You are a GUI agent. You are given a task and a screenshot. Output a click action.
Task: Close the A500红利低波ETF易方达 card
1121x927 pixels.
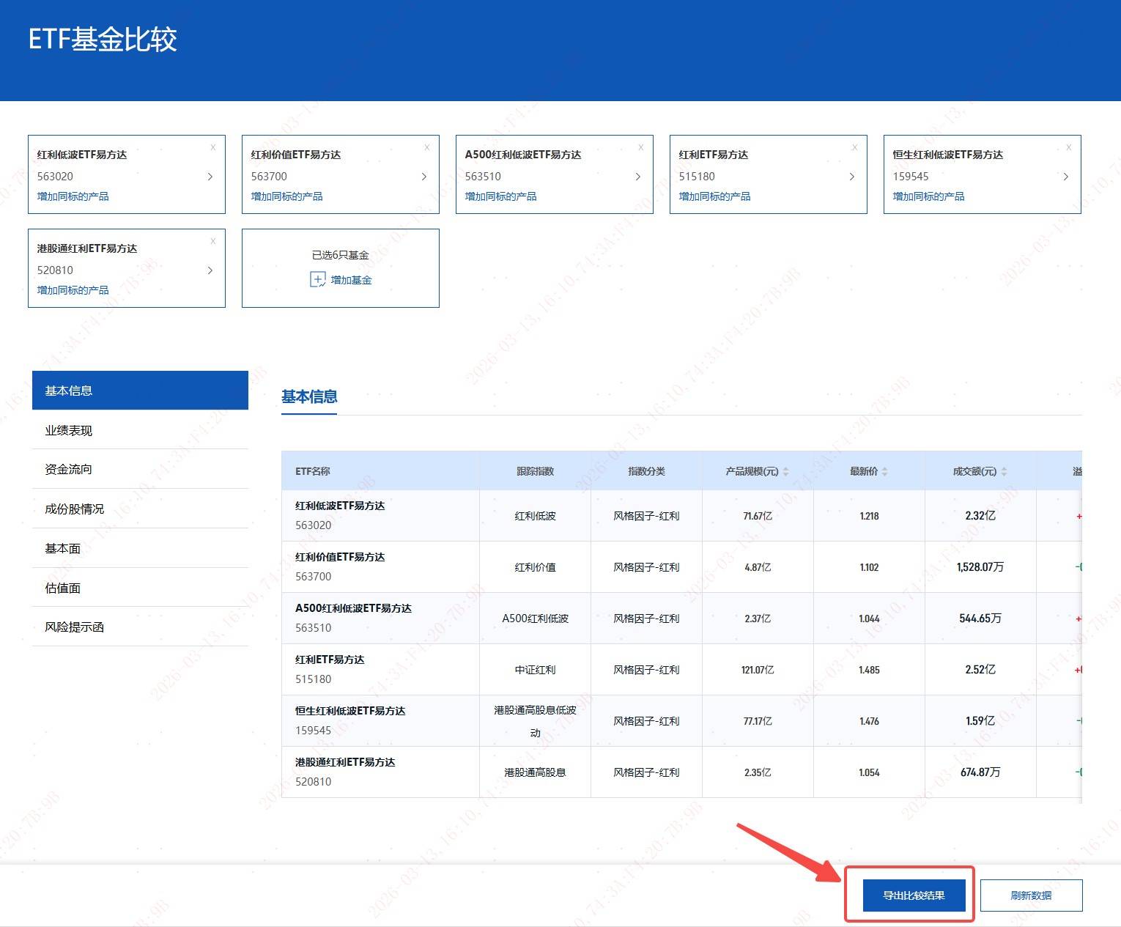641,147
